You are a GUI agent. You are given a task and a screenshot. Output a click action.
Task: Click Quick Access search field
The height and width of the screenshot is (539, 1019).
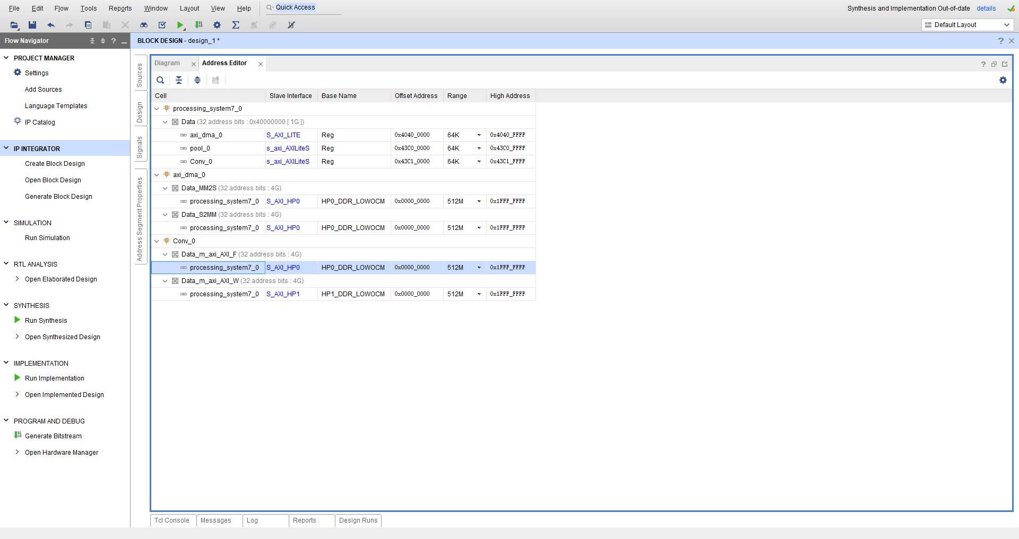pyautogui.click(x=303, y=7)
